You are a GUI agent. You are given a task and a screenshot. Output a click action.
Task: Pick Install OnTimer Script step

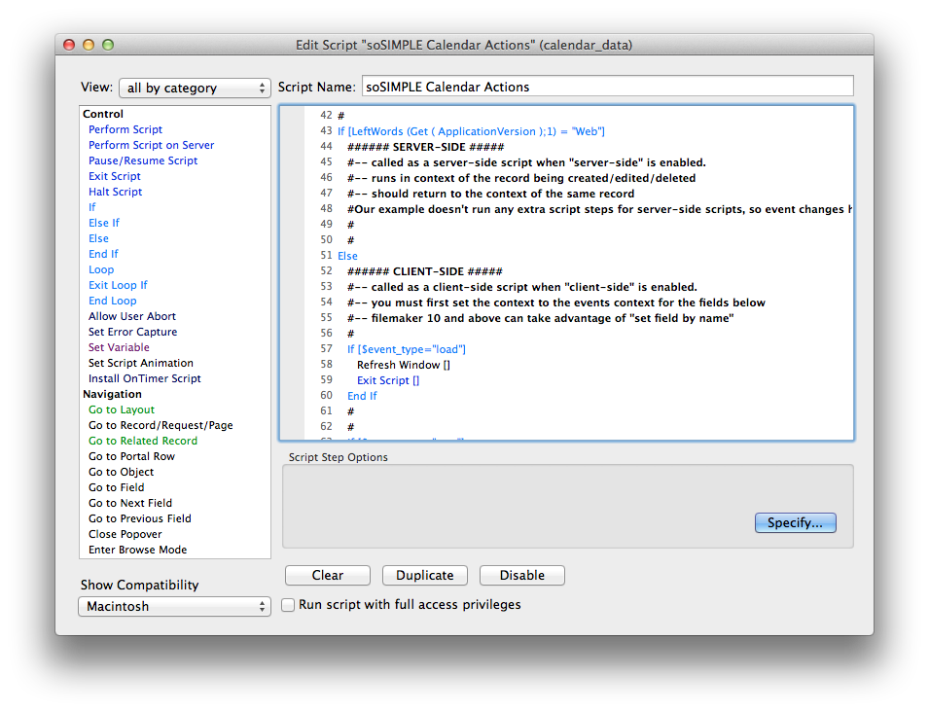click(145, 378)
